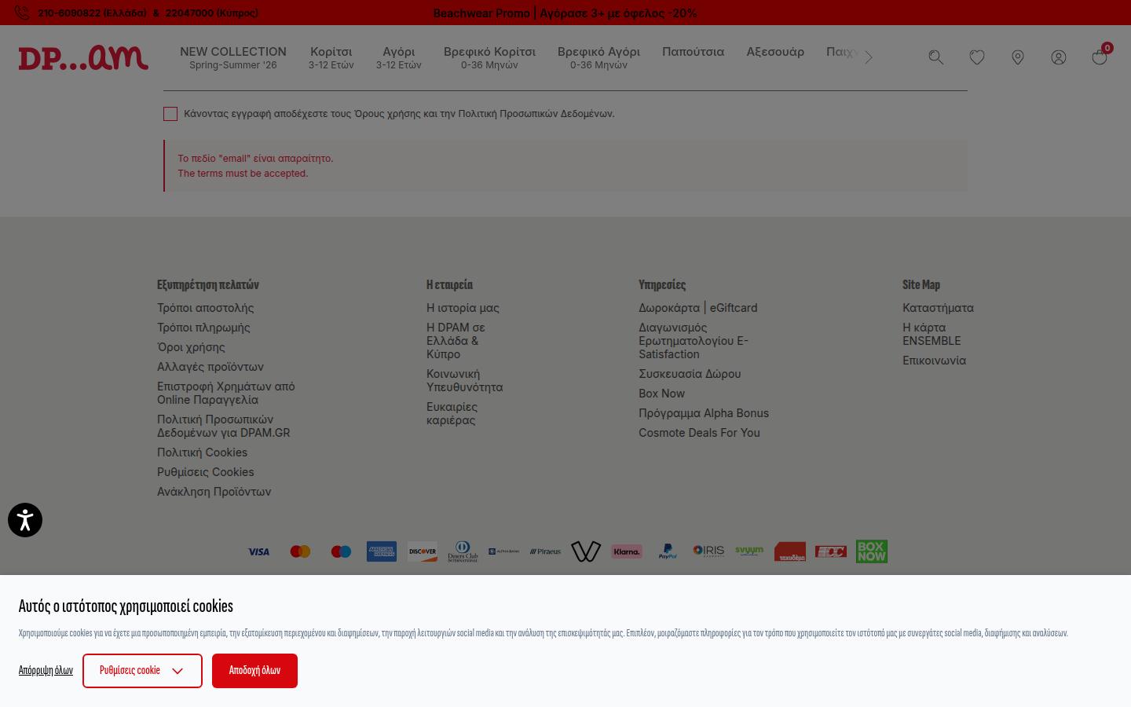Open Δωροκάρτα | eGiftcard link
This screenshot has width=1131, height=707.
coord(698,308)
